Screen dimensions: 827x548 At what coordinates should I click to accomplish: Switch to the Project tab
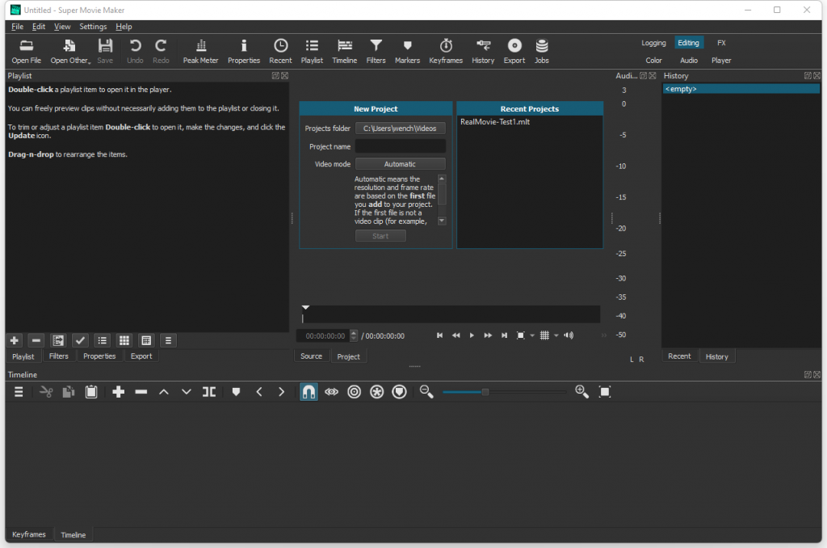[348, 356]
